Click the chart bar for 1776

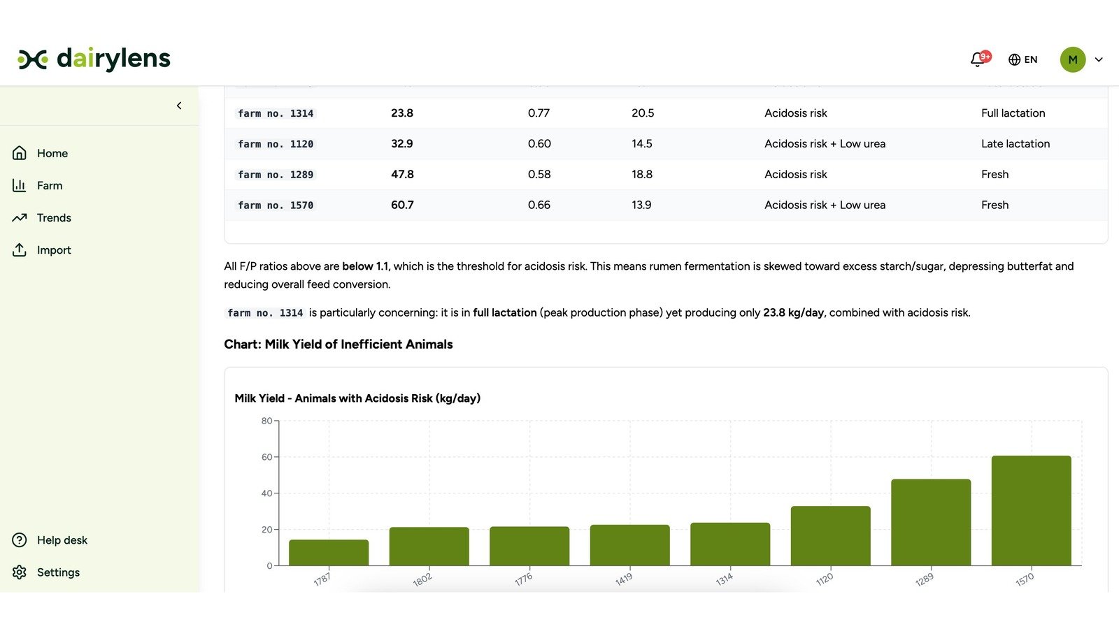(529, 546)
